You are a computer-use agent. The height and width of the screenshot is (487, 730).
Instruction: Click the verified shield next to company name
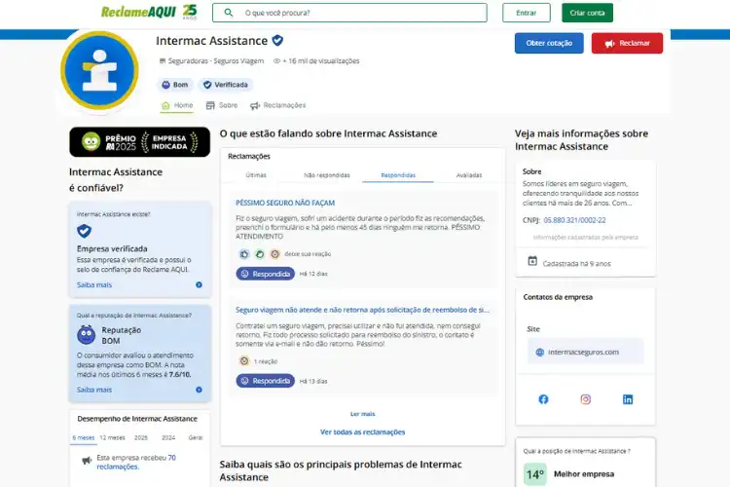[x=277, y=41]
